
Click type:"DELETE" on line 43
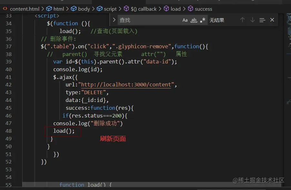pyautogui.click(x=85, y=92)
